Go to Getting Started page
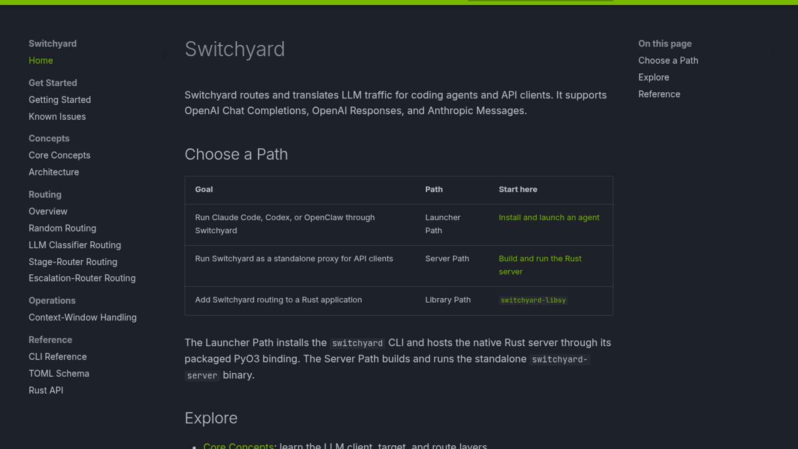 [60, 100]
